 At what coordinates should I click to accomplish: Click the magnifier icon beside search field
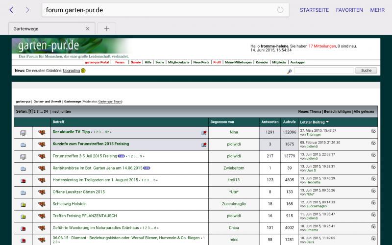click(x=290, y=71)
